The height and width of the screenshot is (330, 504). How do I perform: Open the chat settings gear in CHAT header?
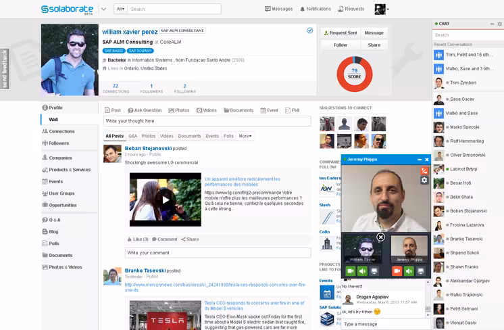[499, 24]
